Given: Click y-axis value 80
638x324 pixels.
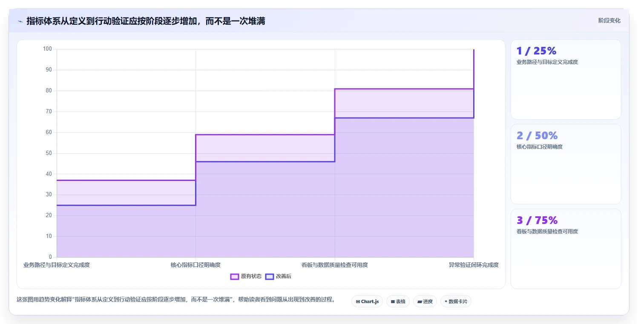Looking at the screenshot, I should (x=49, y=91).
